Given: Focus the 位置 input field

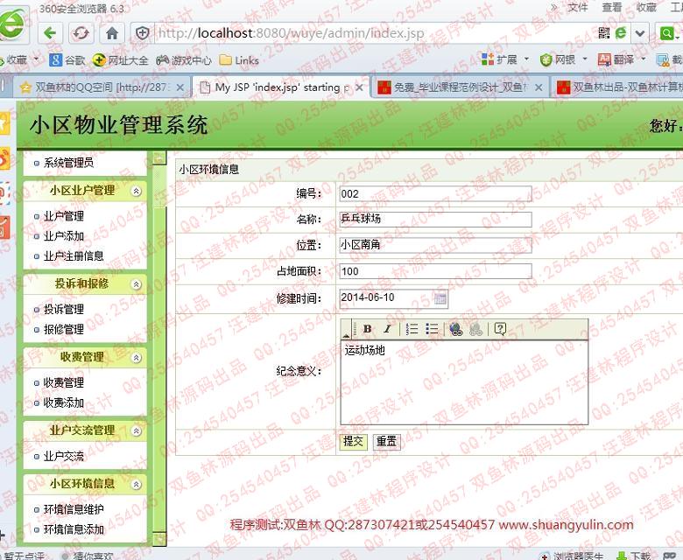Looking at the screenshot, I should click(435, 245).
